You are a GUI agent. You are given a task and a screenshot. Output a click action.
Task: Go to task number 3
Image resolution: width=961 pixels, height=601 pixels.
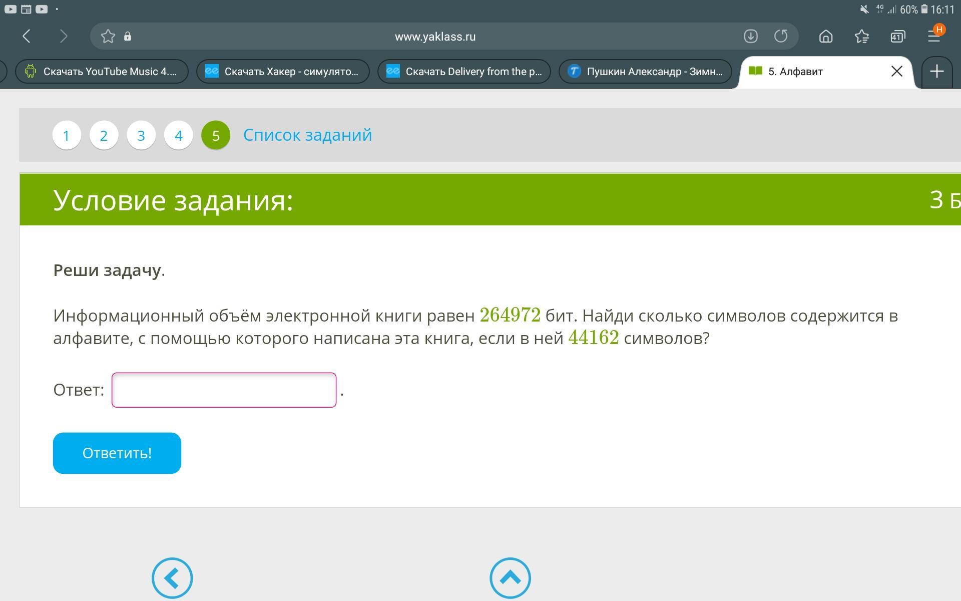coord(141,135)
